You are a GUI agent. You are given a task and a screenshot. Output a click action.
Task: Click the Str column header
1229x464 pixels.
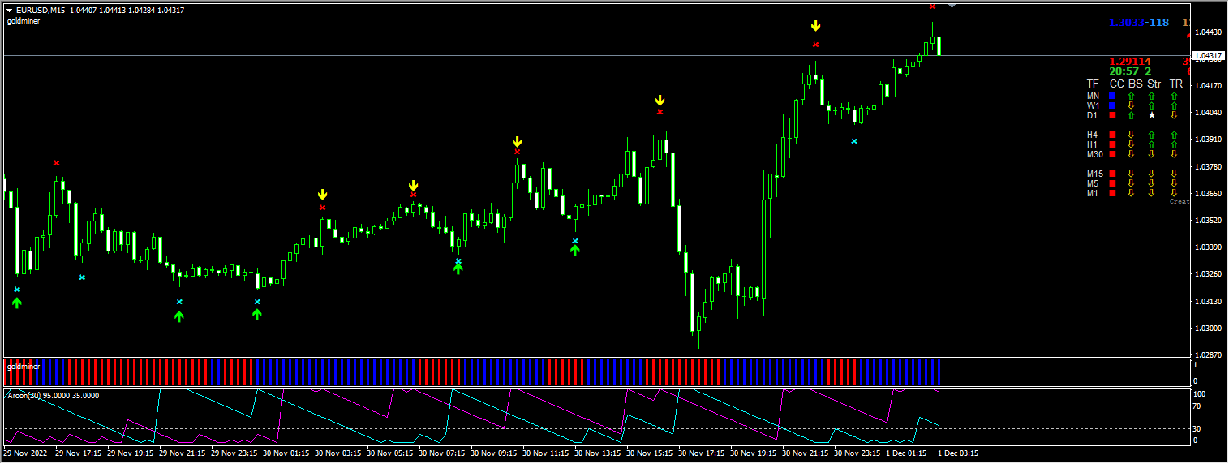pyautogui.click(x=1154, y=84)
